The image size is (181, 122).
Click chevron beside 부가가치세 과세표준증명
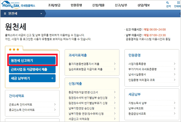coord(175,69)
